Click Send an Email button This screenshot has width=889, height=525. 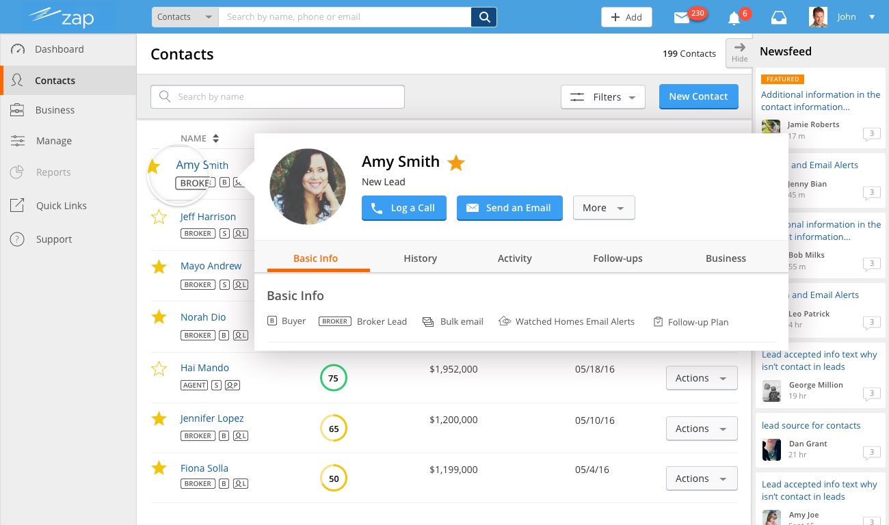tap(509, 208)
